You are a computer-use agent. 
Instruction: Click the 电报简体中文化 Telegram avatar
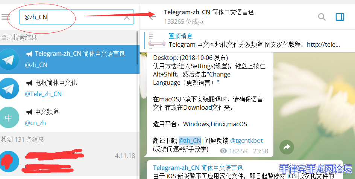[9, 88]
